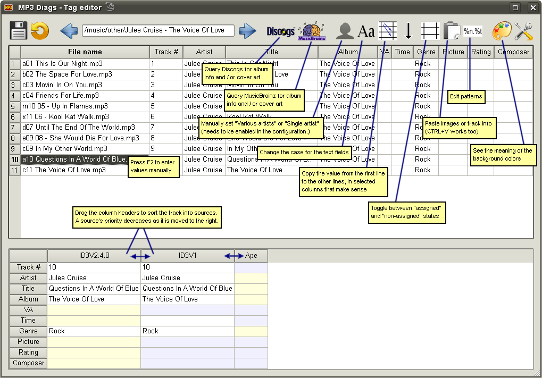This screenshot has width=542, height=378.
Task: Query Discogs for album info
Action: click(280, 31)
